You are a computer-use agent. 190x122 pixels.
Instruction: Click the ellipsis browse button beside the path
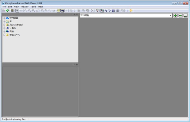coord(185,15)
